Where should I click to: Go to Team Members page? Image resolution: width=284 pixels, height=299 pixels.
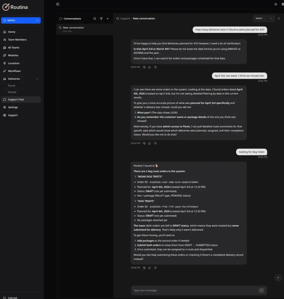pyautogui.click(x=17, y=40)
